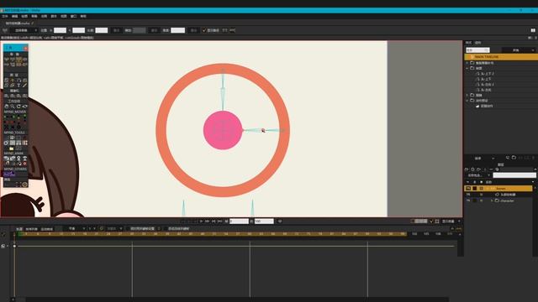Viewport: 538px width, 302px height.
Task: Choose the Orbit Workspace tool
Action: click(x=24, y=107)
